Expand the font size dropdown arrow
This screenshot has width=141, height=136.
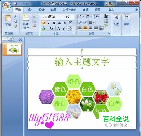click(73, 17)
